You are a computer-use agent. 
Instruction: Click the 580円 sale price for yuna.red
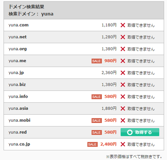110,132
